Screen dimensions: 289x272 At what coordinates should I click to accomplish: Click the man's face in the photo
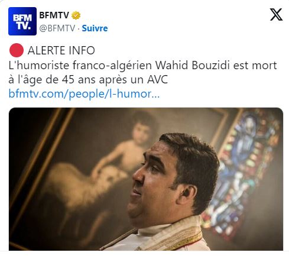tap(155, 183)
